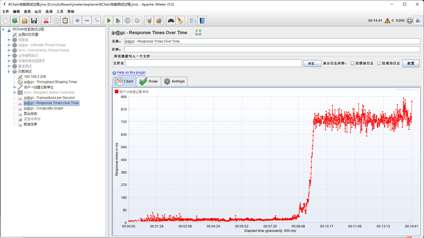Click the Save test plan disk icon
The height and width of the screenshot is (238, 424).
tap(34, 21)
